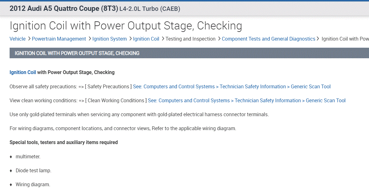Screen dimensions: 369x189
Task: Click the diamond bullet beside Diode test lamp
Action: (11, 171)
